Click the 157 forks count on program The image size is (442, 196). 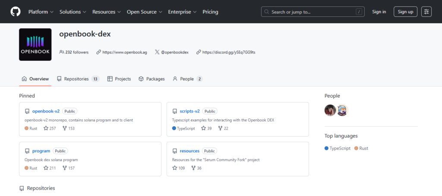click(71, 168)
